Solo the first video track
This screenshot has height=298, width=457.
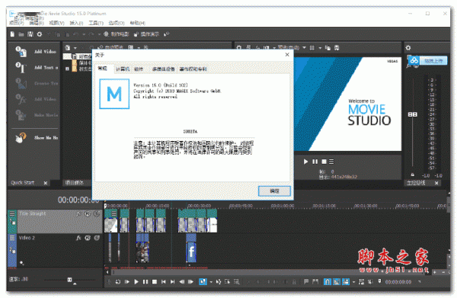pos(97,214)
